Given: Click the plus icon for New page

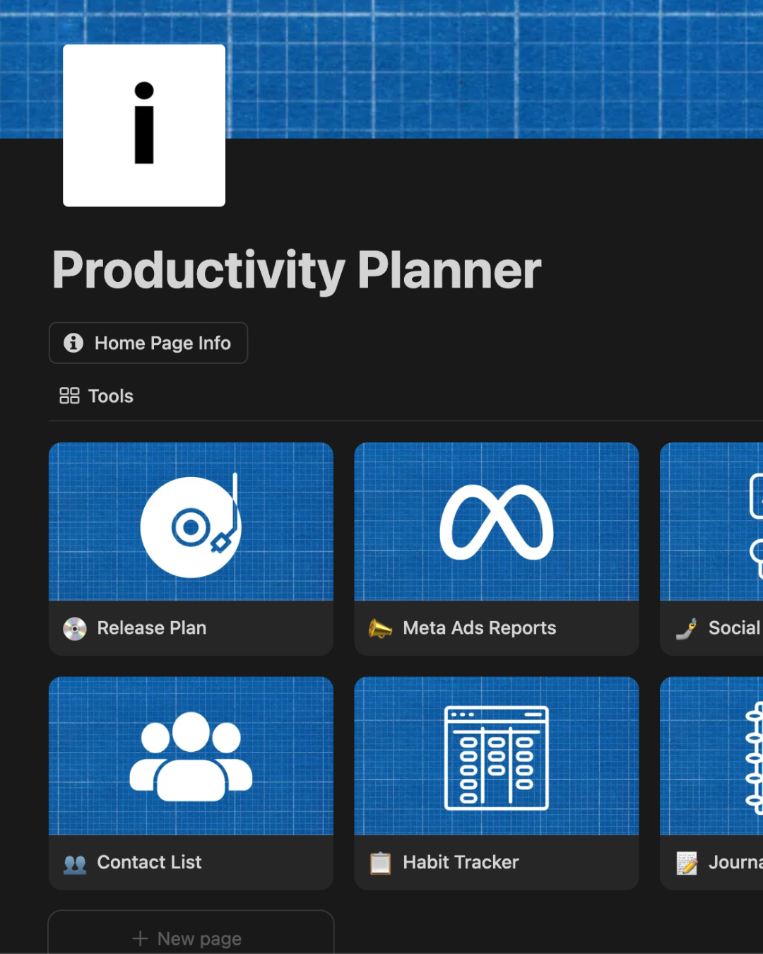Looking at the screenshot, I should tap(140, 938).
